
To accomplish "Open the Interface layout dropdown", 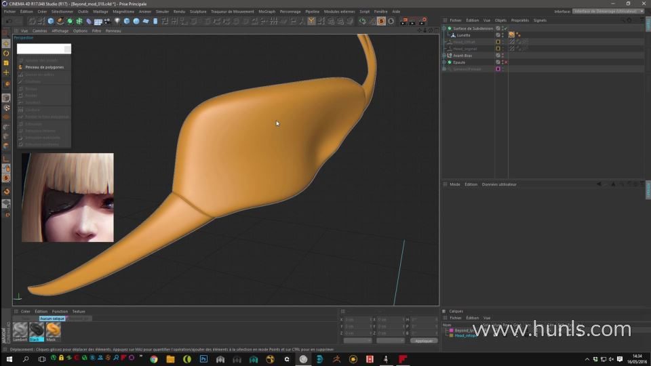I will 608,12.
